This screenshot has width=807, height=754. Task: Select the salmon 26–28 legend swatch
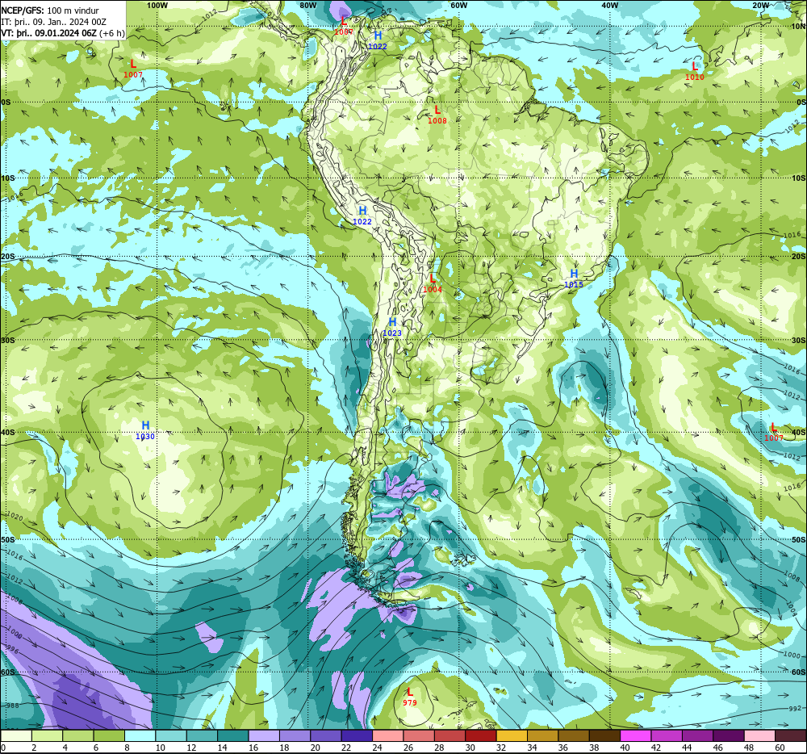419,736
